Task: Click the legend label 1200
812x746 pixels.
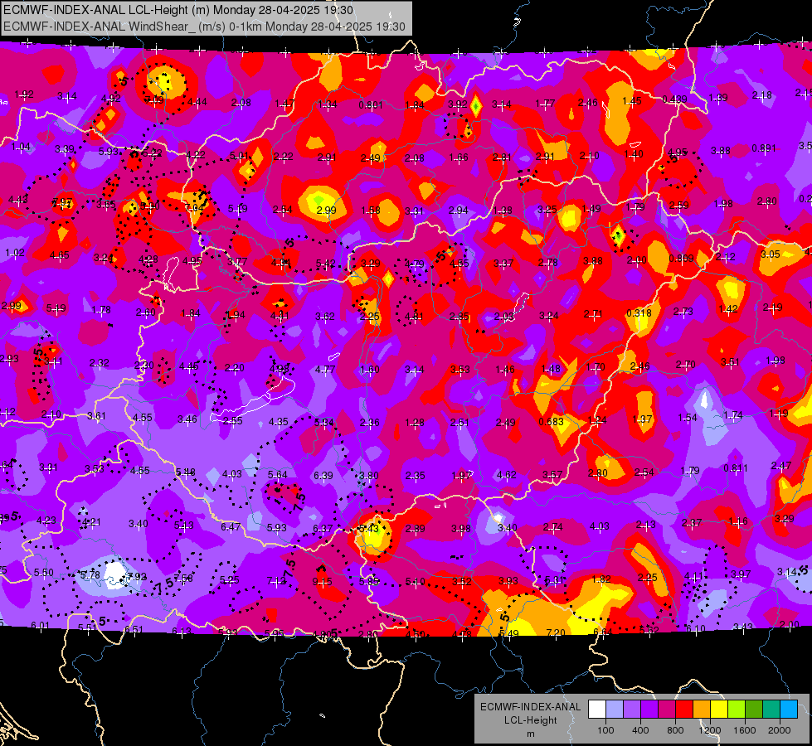Action: point(709,730)
